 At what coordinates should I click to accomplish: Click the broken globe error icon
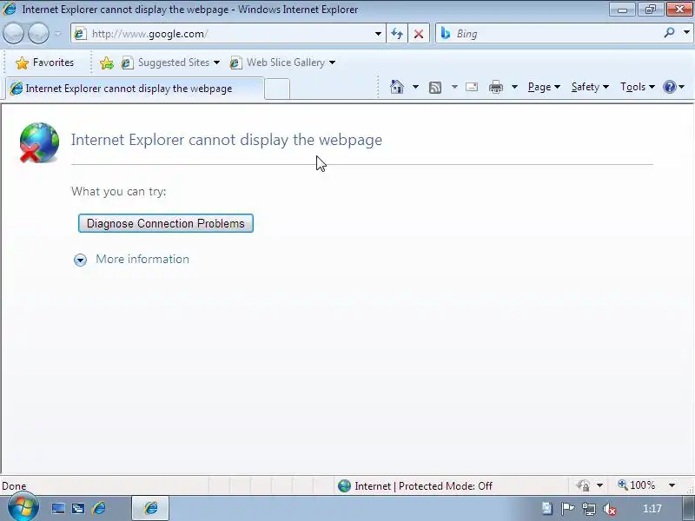39,142
